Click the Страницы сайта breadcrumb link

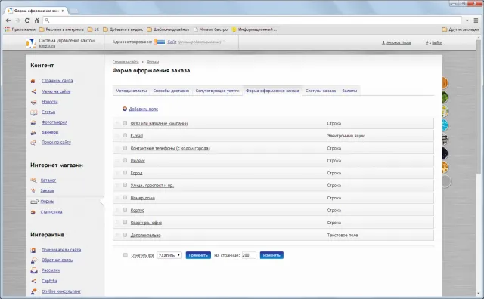click(126, 62)
